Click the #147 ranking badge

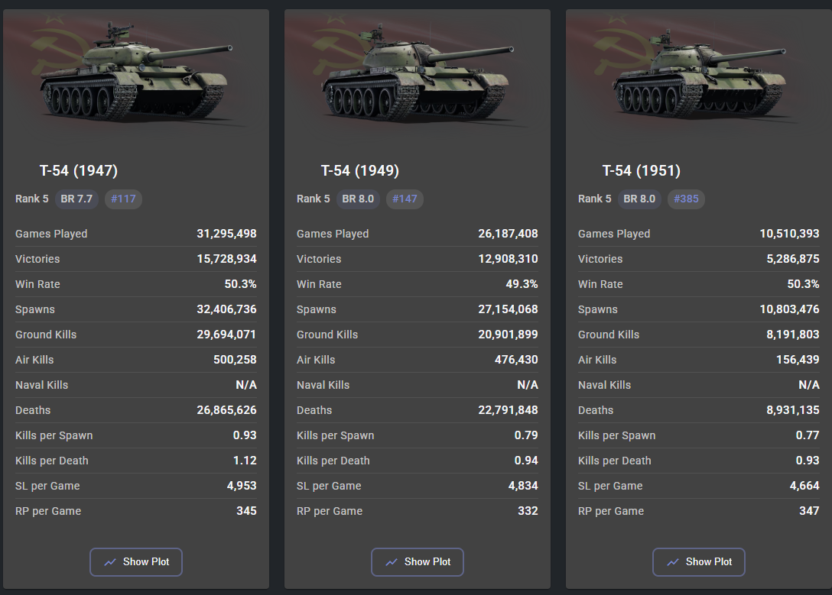pyautogui.click(x=405, y=199)
